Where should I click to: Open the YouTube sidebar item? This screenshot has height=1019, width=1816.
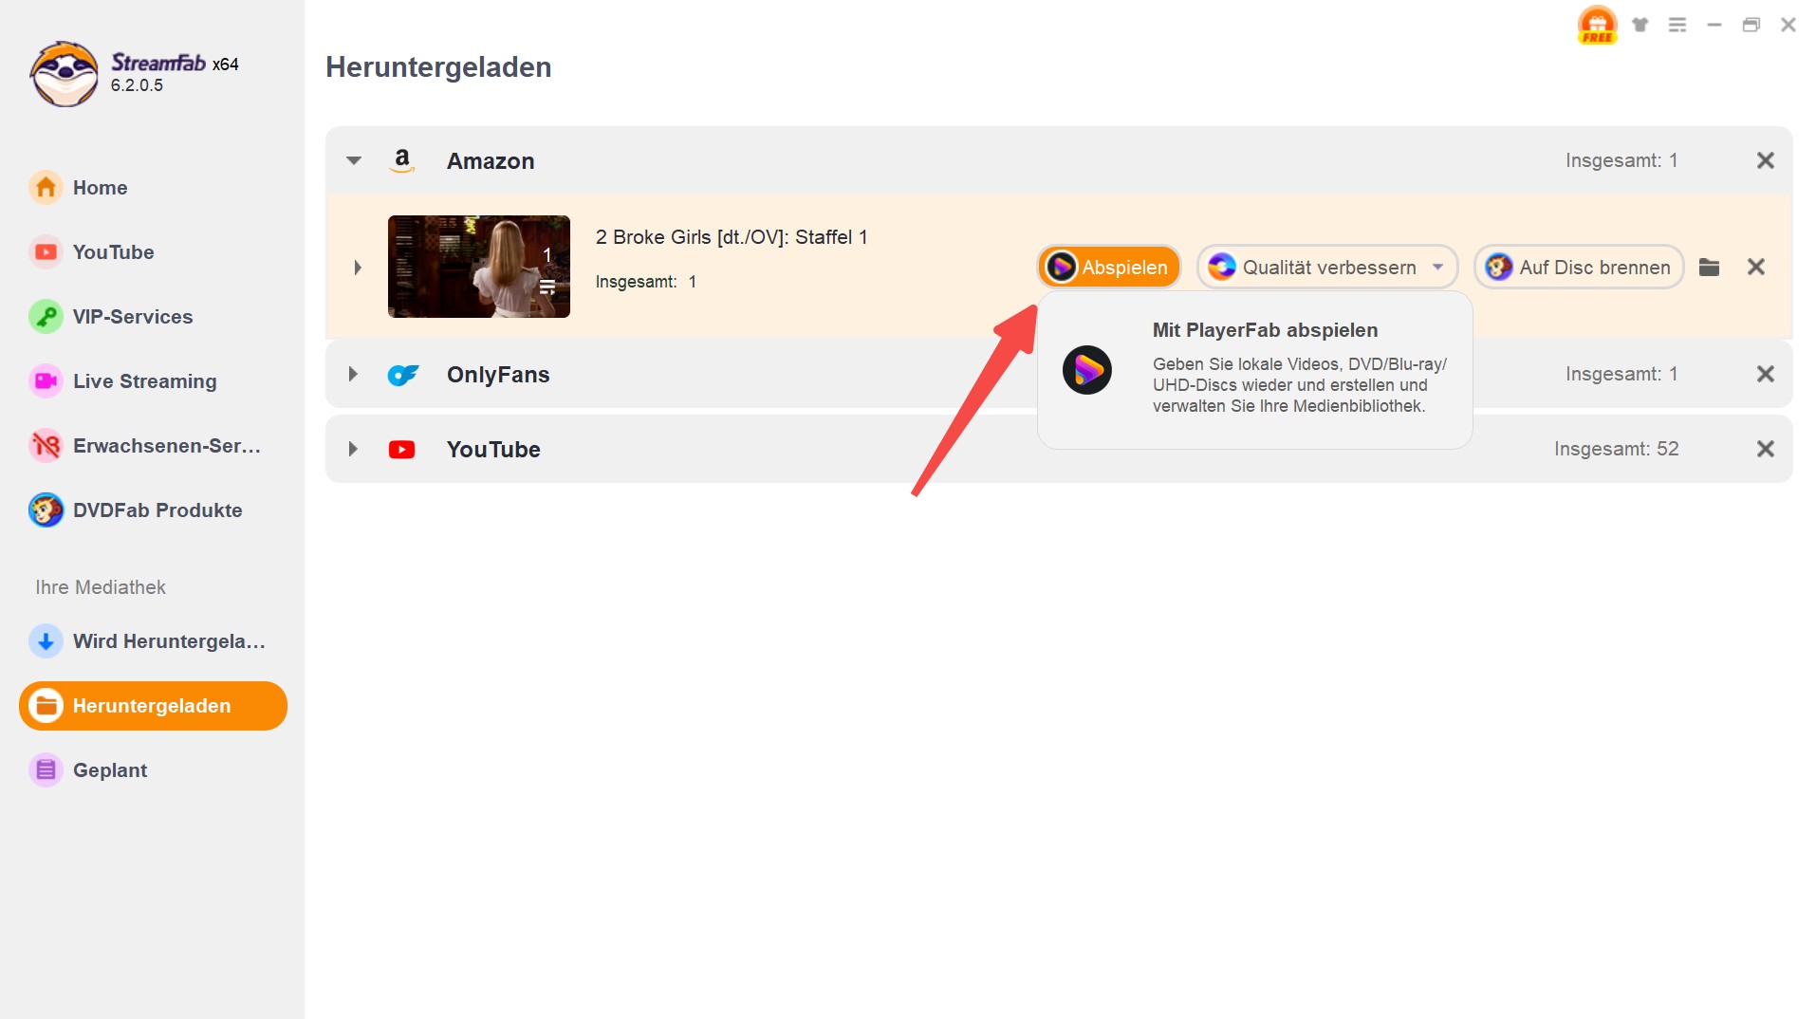tap(152, 252)
